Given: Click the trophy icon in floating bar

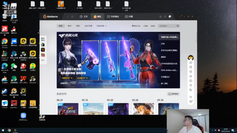Looking at the screenshot, I should click(x=190, y=72).
